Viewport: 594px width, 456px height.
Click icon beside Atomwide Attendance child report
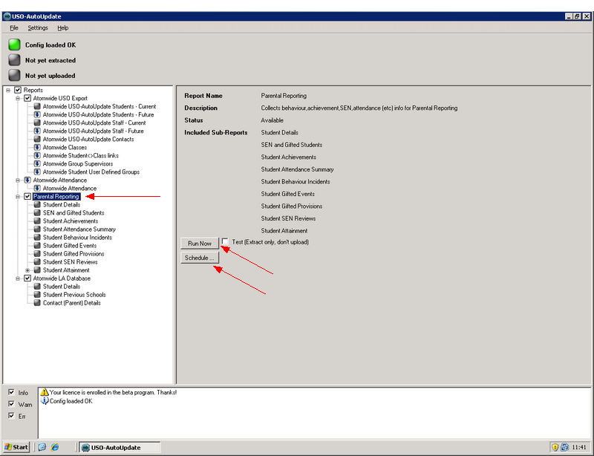click(x=37, y=189)
